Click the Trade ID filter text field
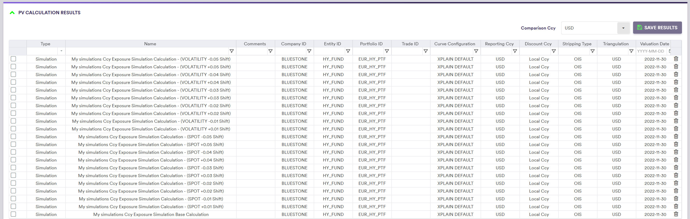The width and height of the screenshot is (690, 219). [407, 51]
